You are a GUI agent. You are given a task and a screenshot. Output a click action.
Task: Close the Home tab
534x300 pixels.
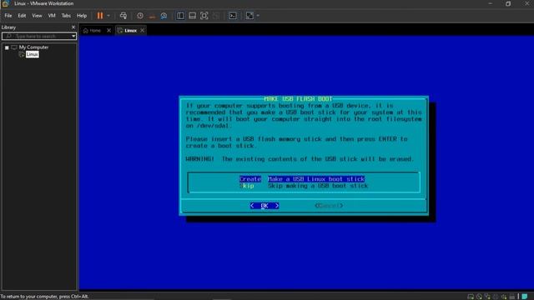[x=108, y=31]
